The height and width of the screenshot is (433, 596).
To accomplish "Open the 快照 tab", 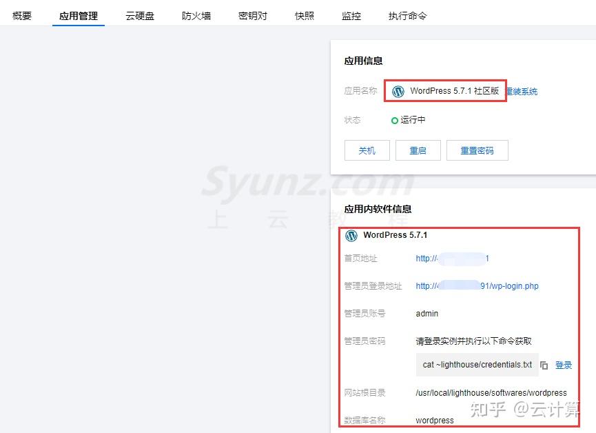I will (x=305, y=16).
